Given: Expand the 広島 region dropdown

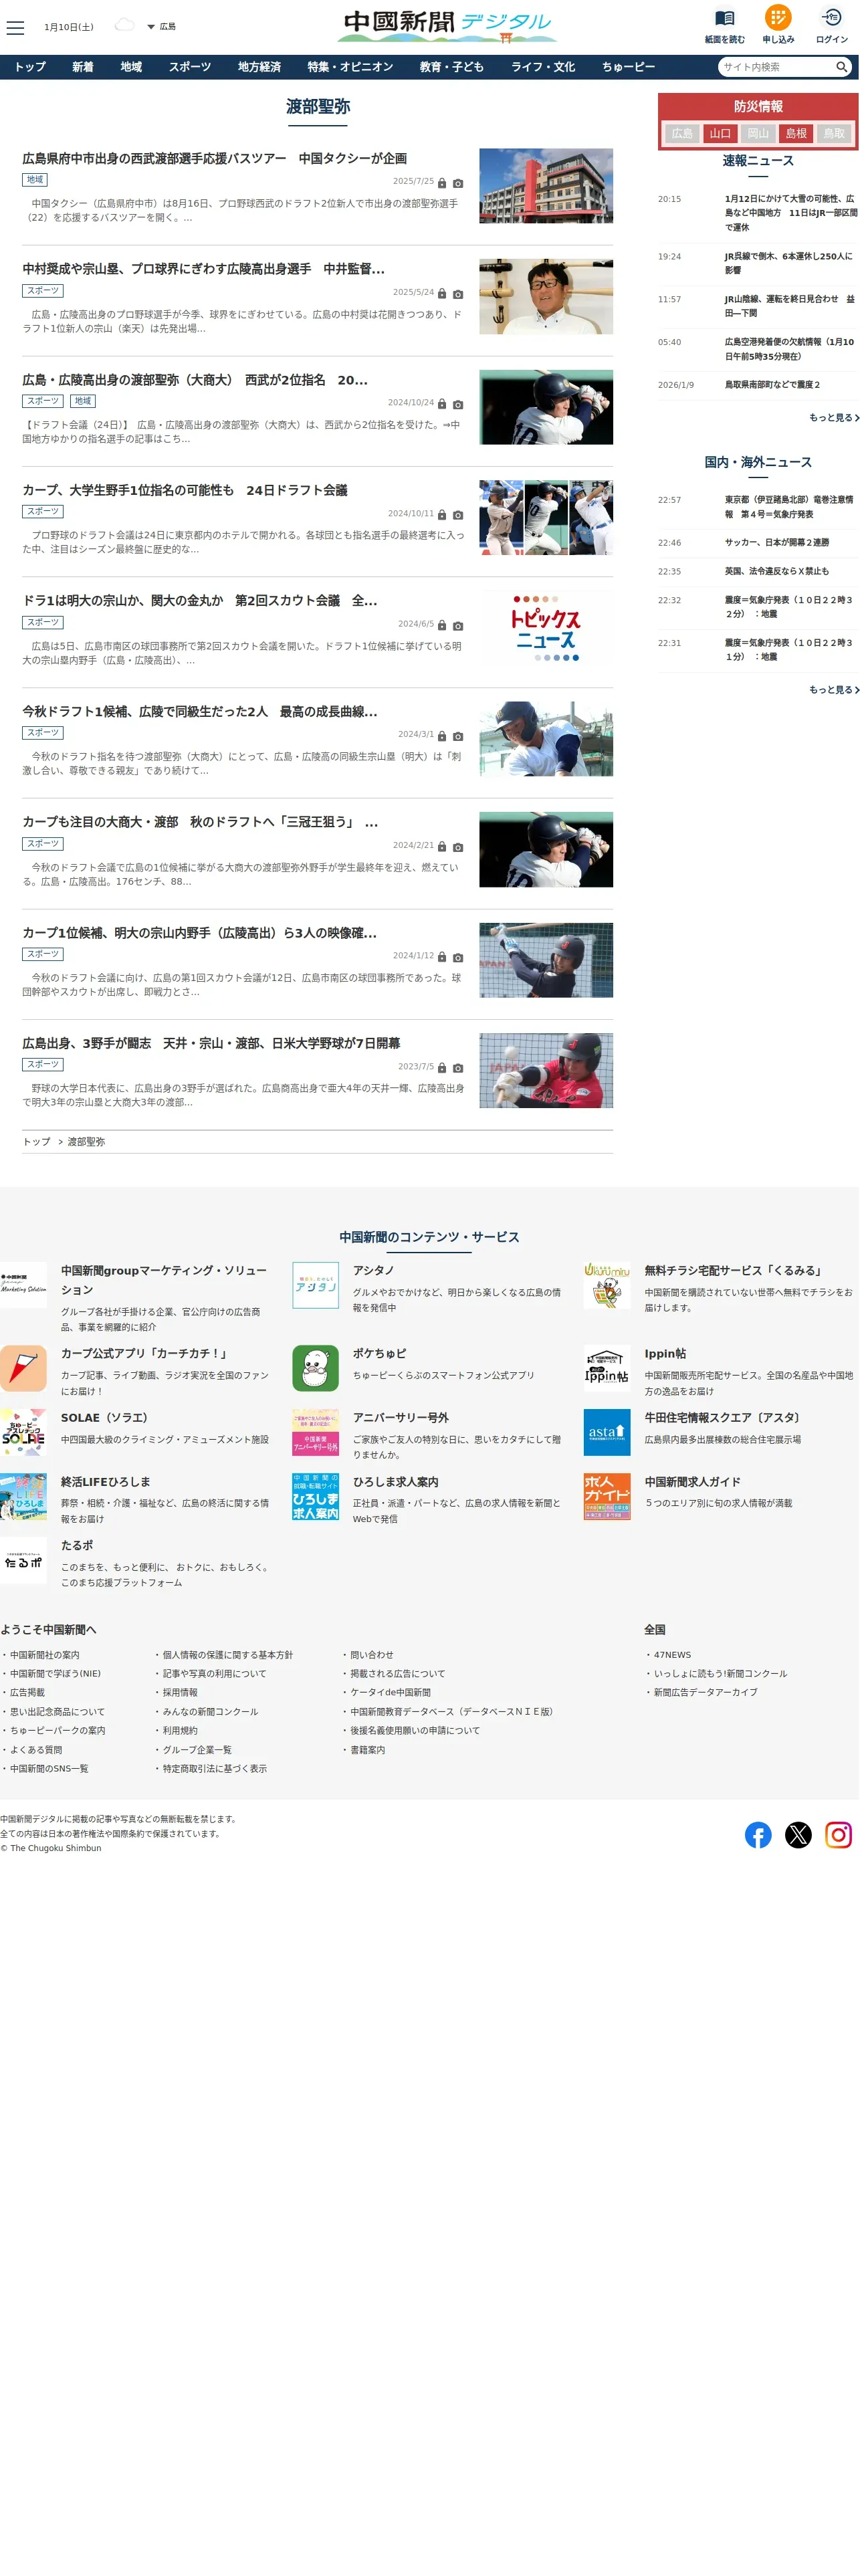Looking at the screenshot, I should [161, 27].
